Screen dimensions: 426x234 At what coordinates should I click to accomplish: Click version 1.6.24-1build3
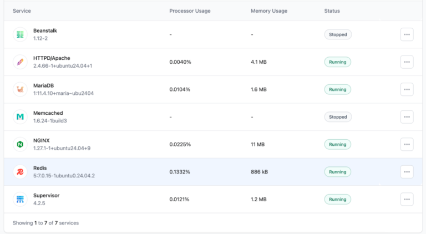[x=50, y=120]
